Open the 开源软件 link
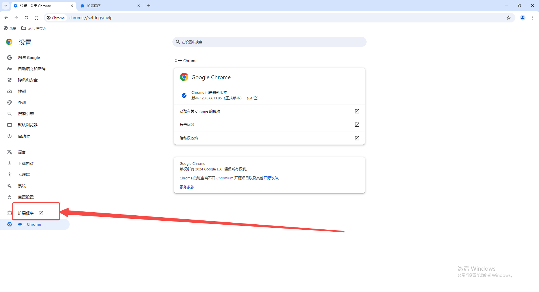 271,178
